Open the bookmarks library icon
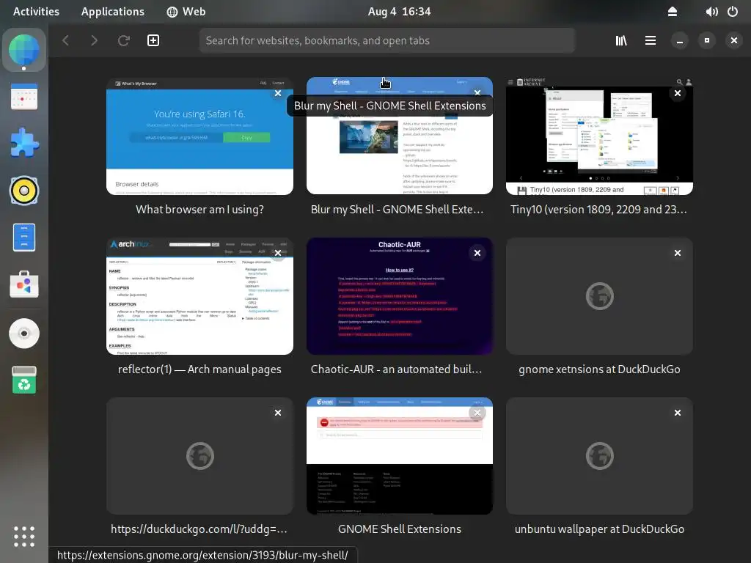Viewport: 751px width, 563px height. [621, 41]
